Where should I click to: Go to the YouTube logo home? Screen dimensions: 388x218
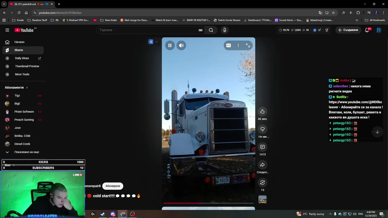[24, 30]
